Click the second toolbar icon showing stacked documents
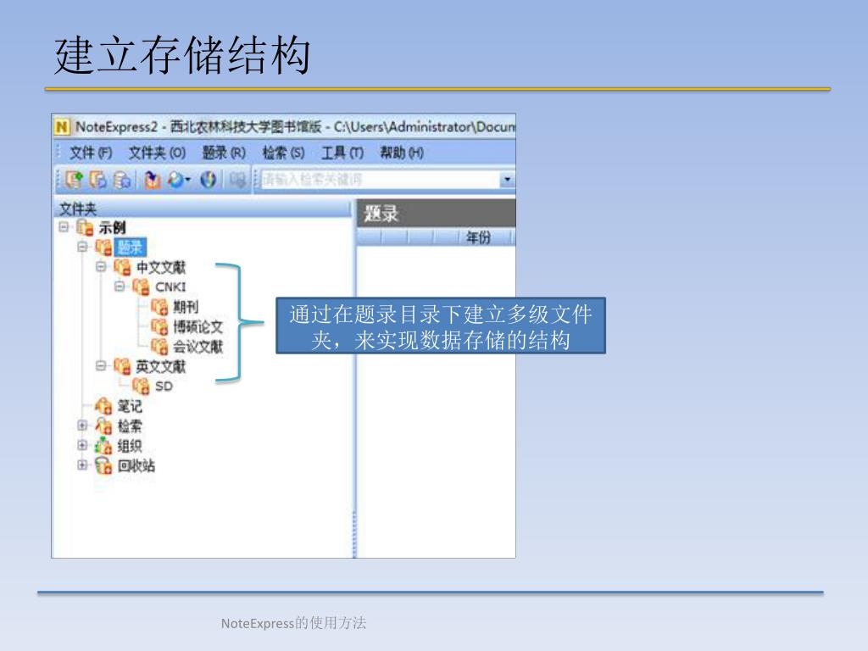Screen dimensions: 868x651 click(97, 180)
